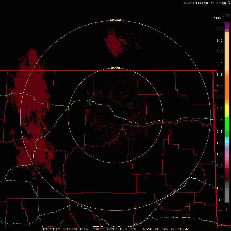Click the SPECIFIC DIFFERENTIAL PHASE (KDP) title text

tap(80, 229)
